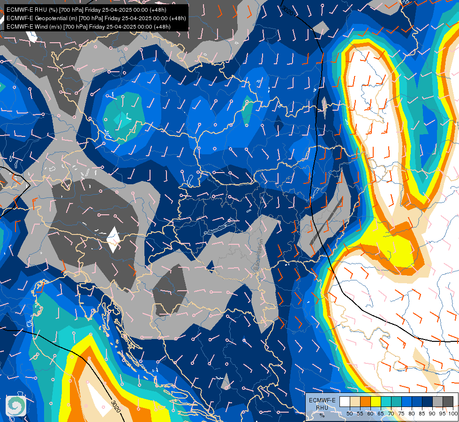Select the cyan 65-70% legend swatch
This screenshot has width=459, height=422.
click(x=386, y=401)
